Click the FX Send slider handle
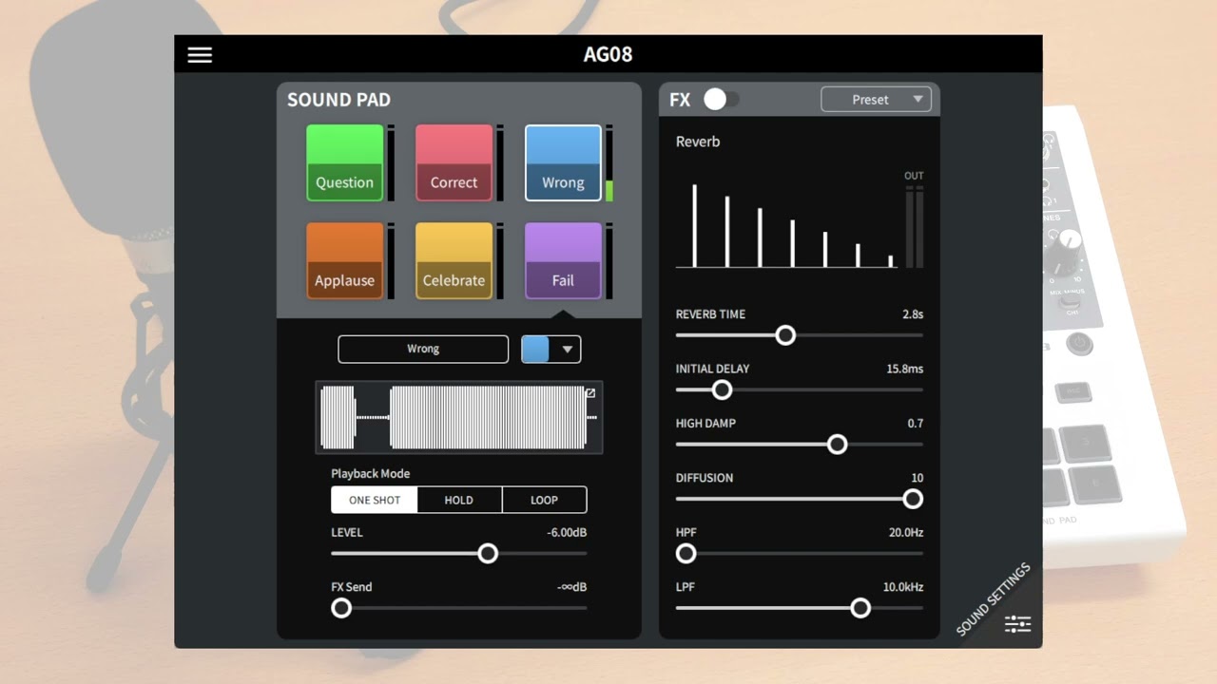Screen dimensions: 1217x684 [x=341, y=608]
